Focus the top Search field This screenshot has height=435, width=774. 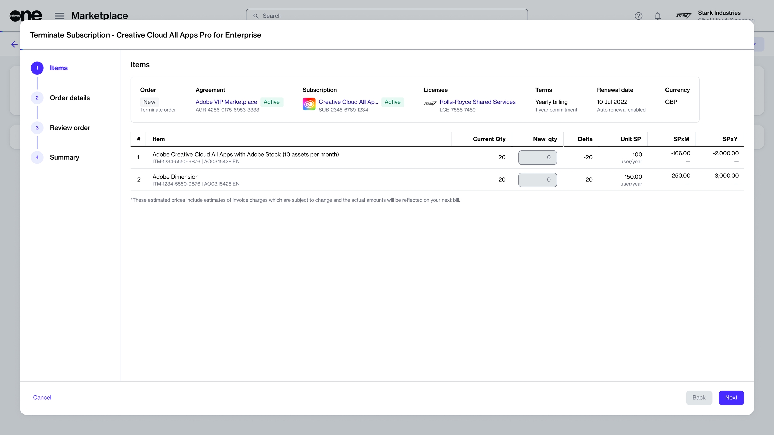pyautogui.click(x=386, y=16)
